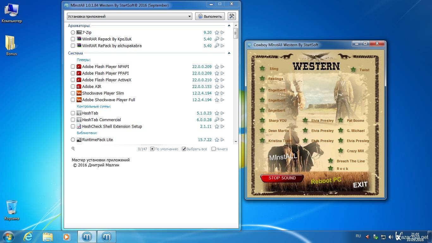Enable the WinRAR RePack by elchupakabra checkbox
This screenshot has width=432, height=243.
[73, 46]
